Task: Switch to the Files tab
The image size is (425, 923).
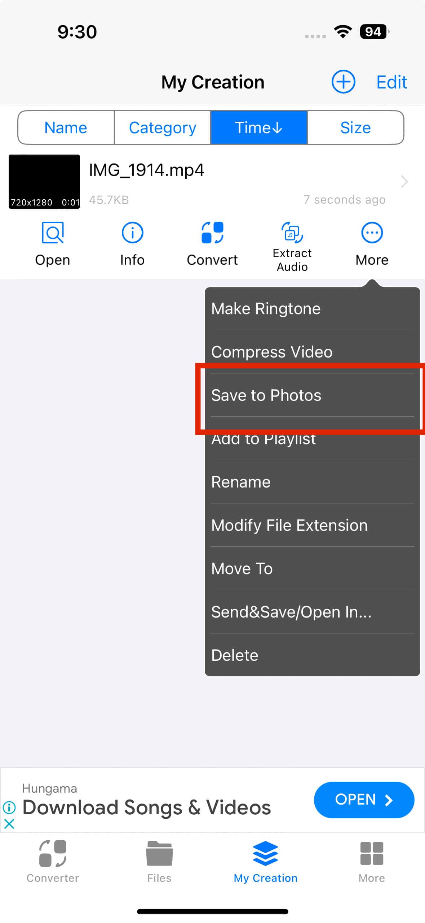Action: point(159,861)
